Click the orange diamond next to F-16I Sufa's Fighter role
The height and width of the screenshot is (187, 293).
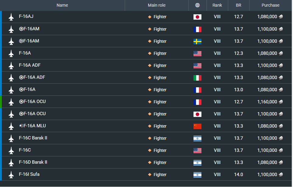(150, 175)
